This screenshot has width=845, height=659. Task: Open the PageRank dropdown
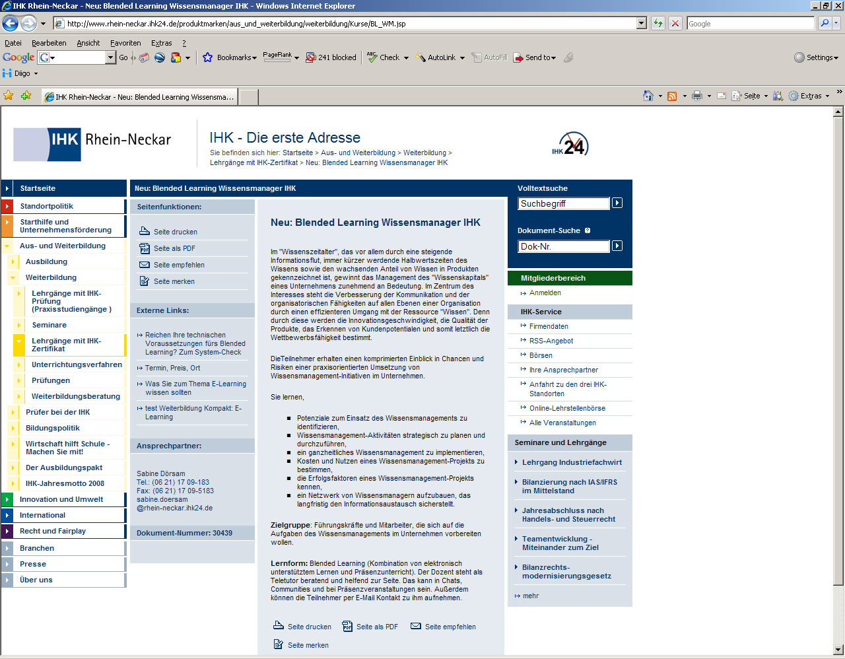(296, 57)
